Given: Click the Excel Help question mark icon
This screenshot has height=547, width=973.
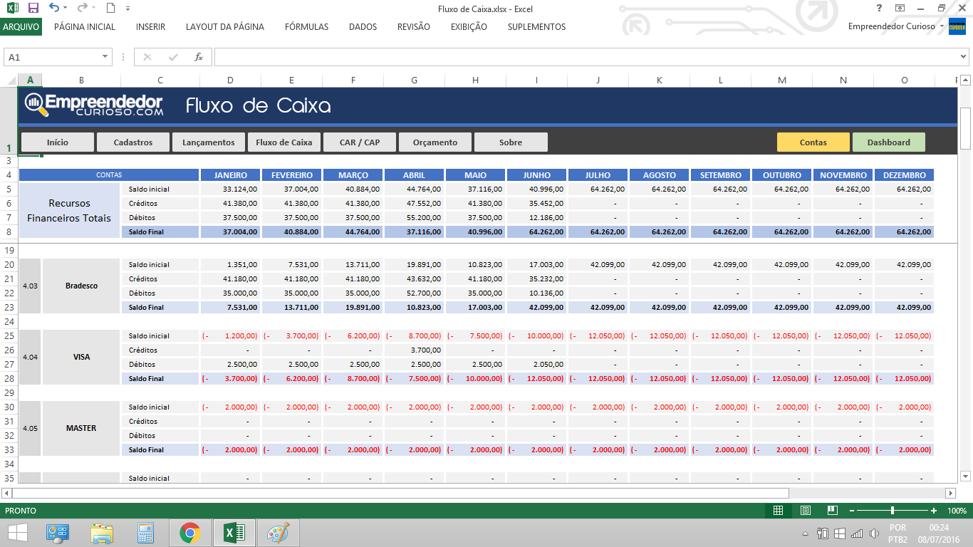Looking at the screenshot, I should coord(879,9).
